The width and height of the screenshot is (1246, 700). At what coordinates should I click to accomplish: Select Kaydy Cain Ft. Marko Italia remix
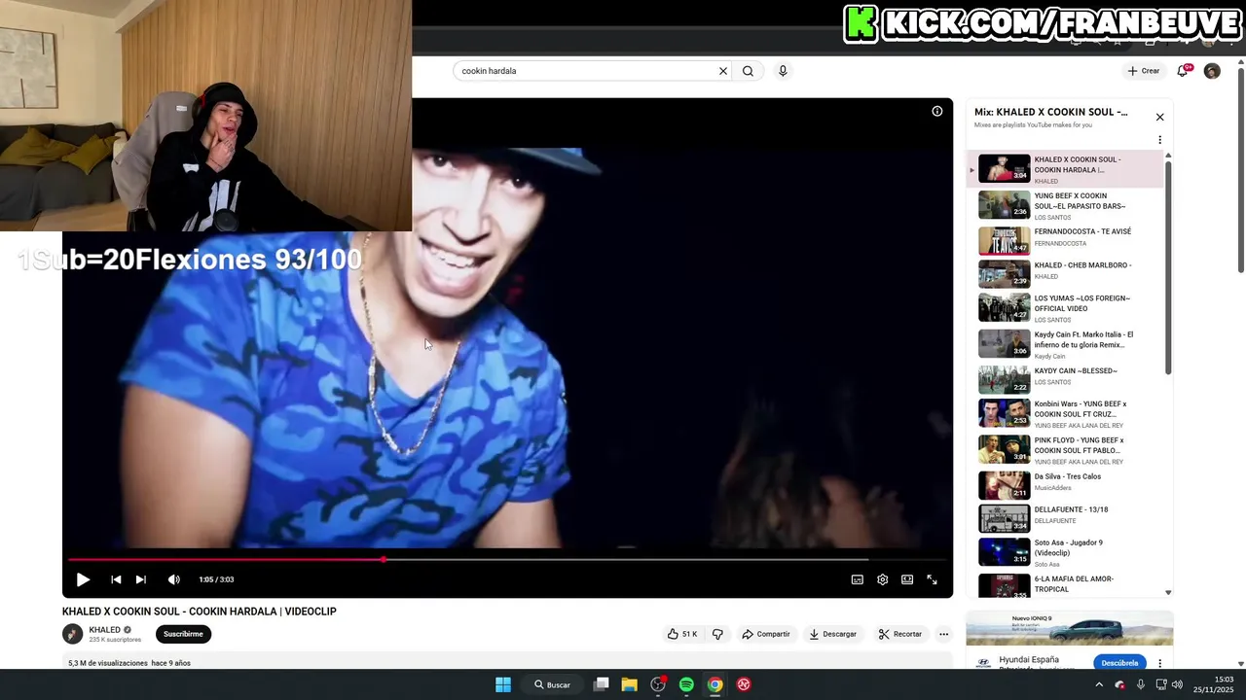click(1066, 343)
